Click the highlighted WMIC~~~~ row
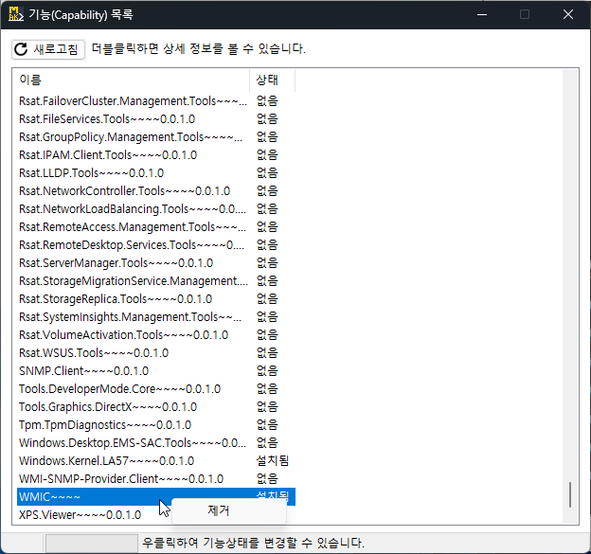 coord(156,497)
